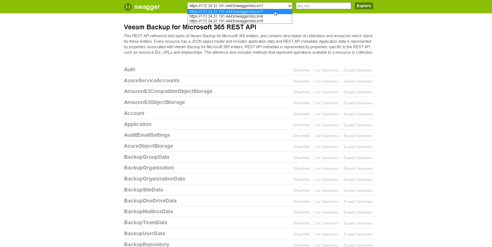List Operations for Application

[x=326, y=125]
